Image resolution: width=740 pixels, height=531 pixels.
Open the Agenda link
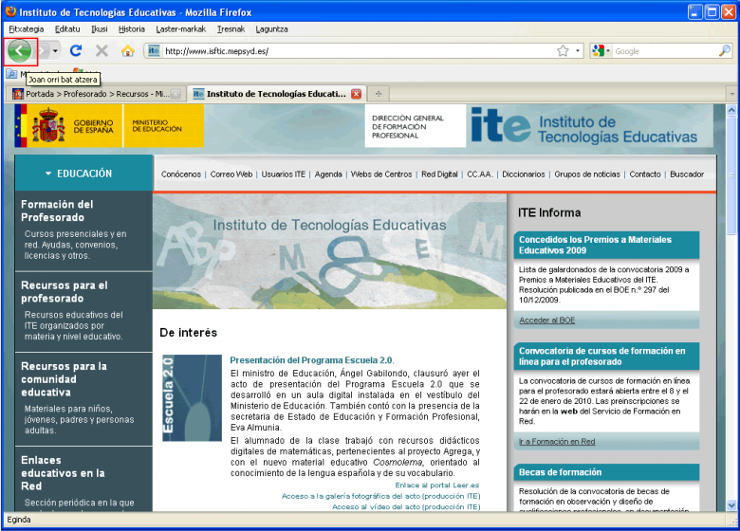328,174
